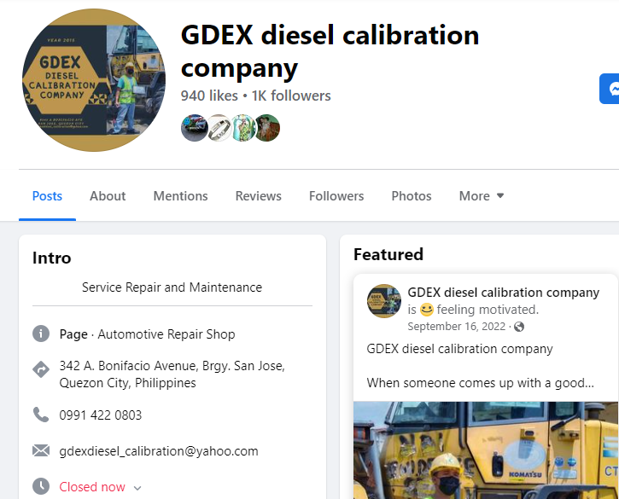Click the 1K followers count
Image resolution: width=619 pixels, height=499 pixels.
pyautogui.click(x=291, y=96)
